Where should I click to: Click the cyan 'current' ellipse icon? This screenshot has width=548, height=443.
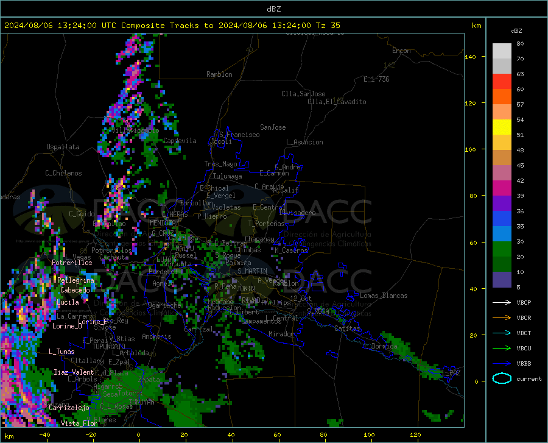[x=502, y=378]
